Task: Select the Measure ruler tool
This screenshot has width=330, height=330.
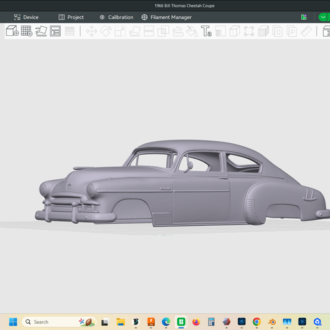Action: (x=306, y=31)
